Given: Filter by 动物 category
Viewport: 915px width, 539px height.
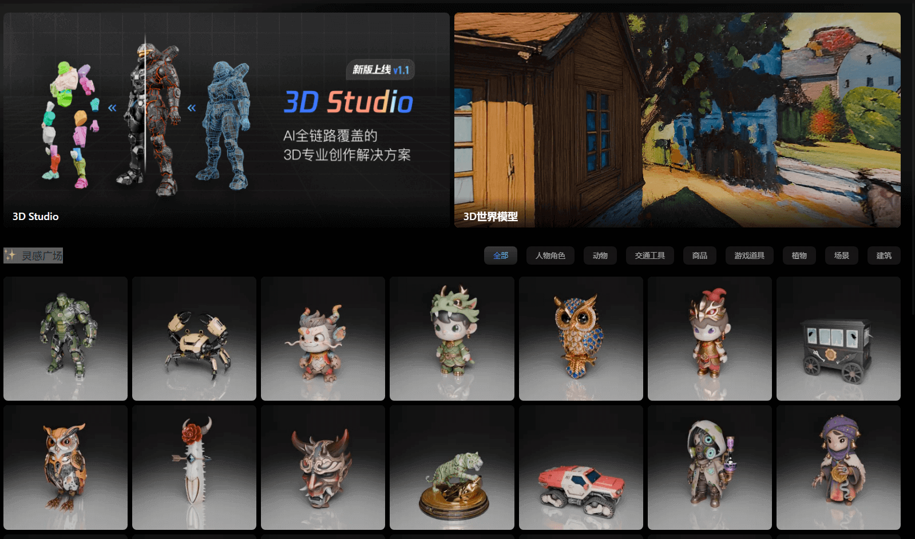Looking at the screenshot, I should (600, 255).
